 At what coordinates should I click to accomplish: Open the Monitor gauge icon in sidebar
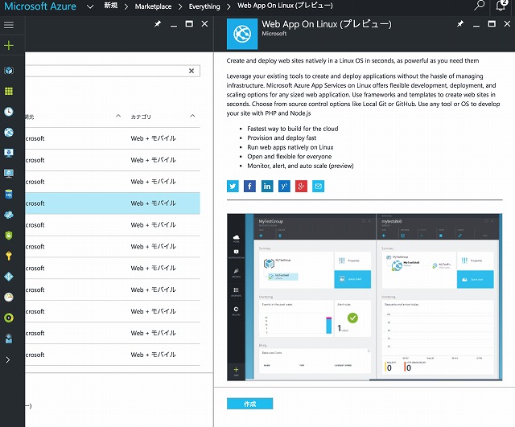[x=9, y=297]
